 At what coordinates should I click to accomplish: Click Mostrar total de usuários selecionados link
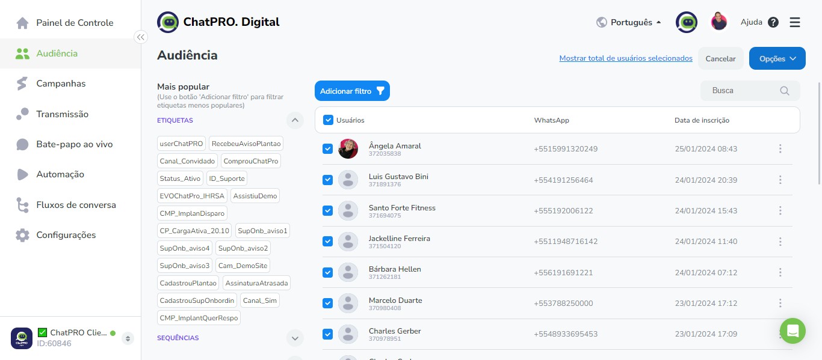626,58
